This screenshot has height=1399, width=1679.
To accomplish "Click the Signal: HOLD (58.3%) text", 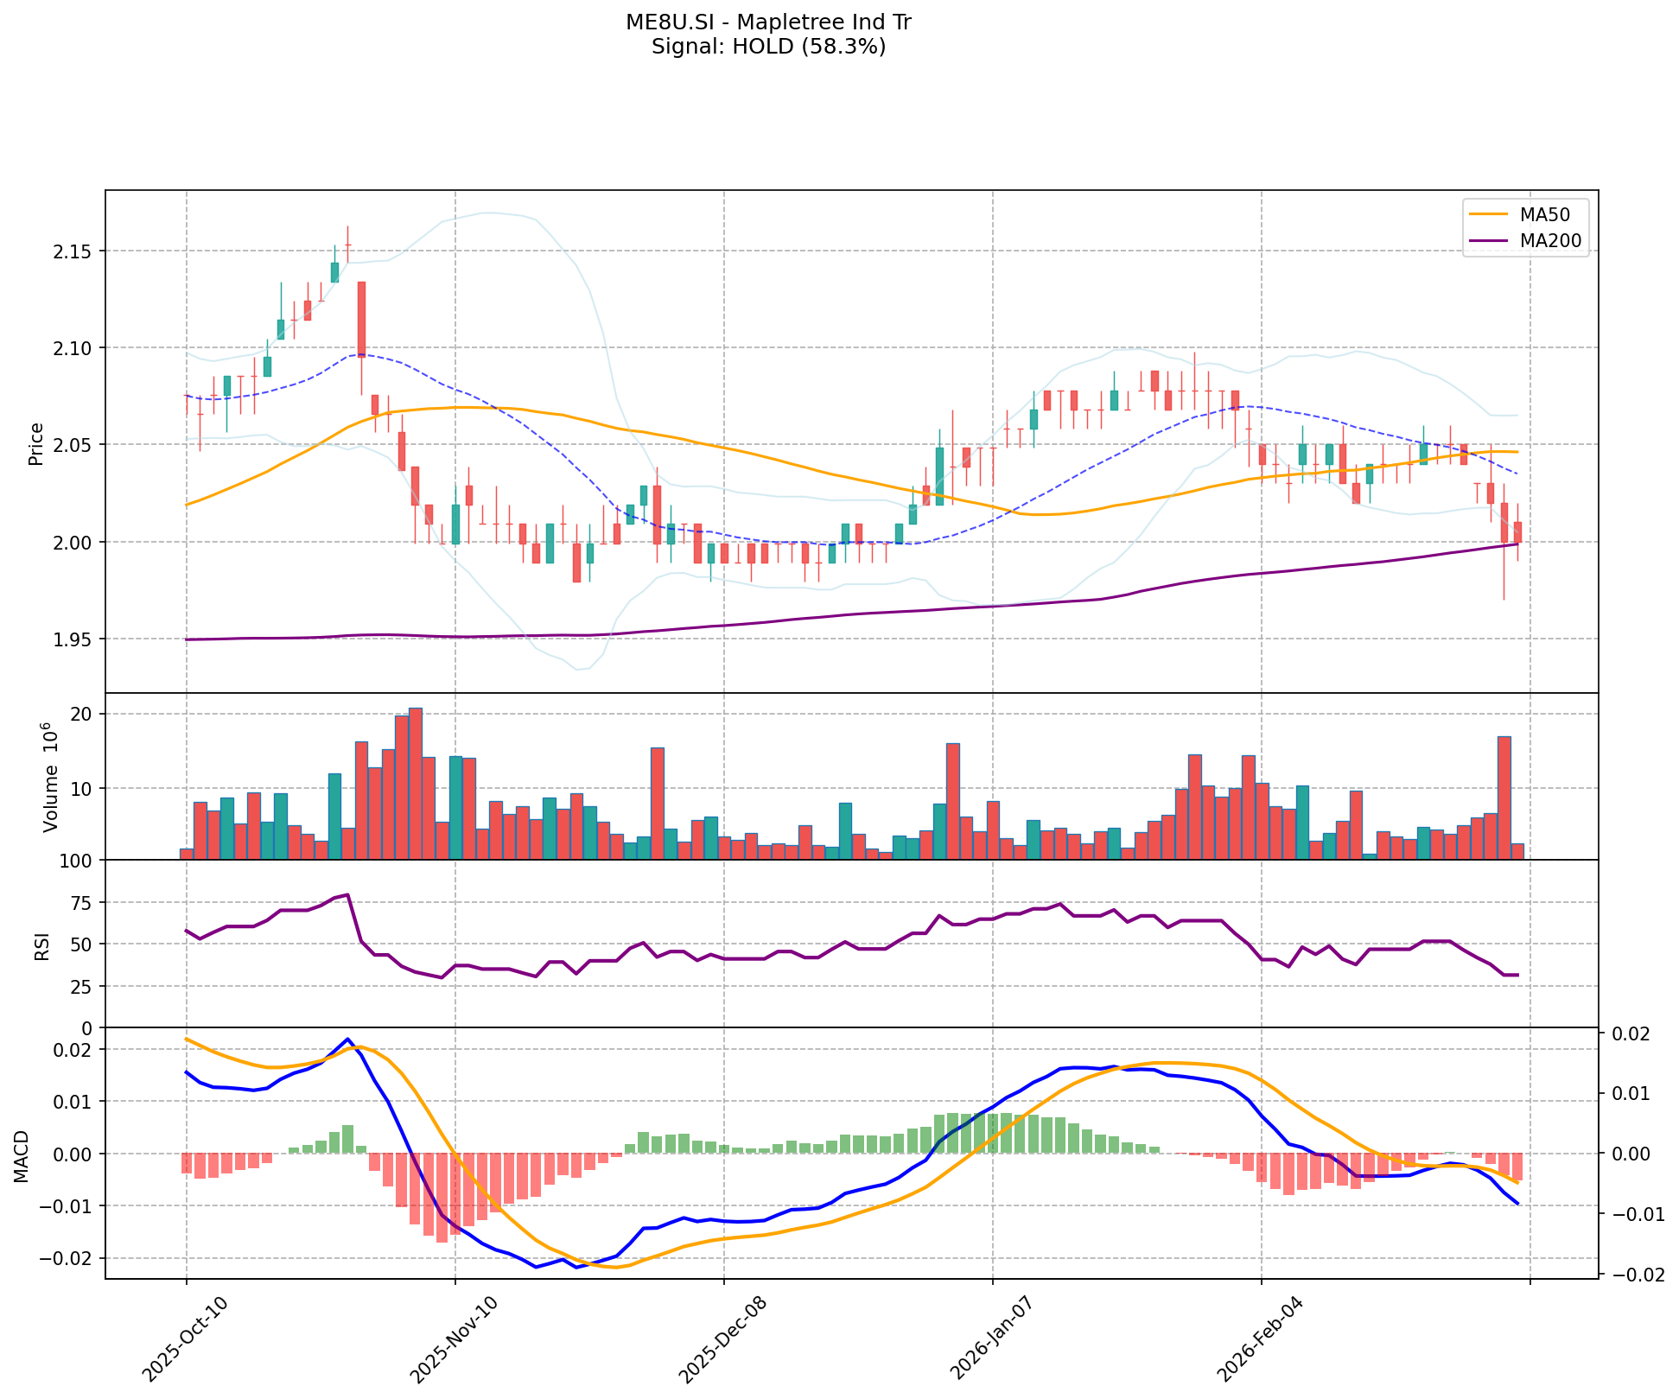I will click(x=768, y=47).
